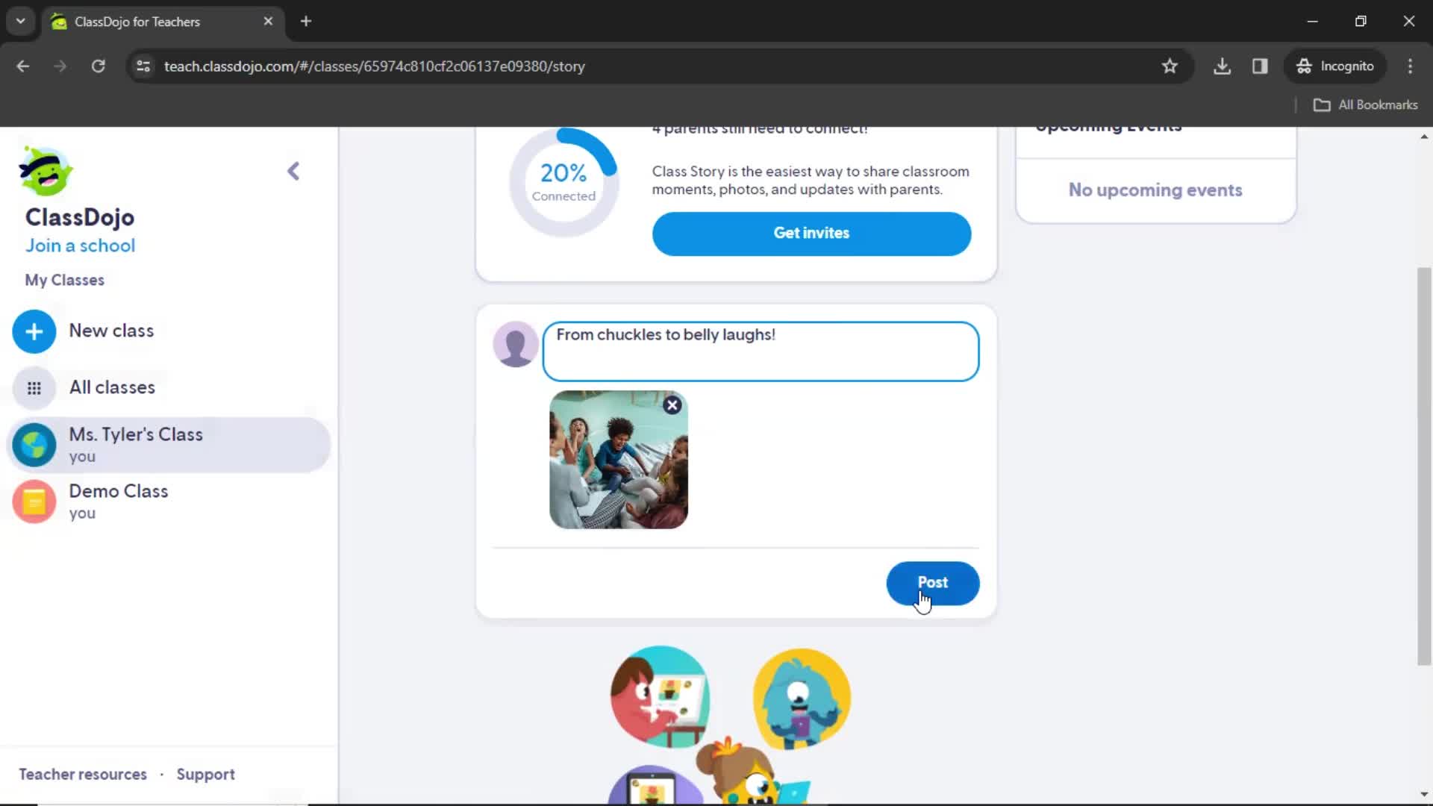This screenshot has width=1433, height=806.
Task: Open Support link
Action: (x=205, y=775)
